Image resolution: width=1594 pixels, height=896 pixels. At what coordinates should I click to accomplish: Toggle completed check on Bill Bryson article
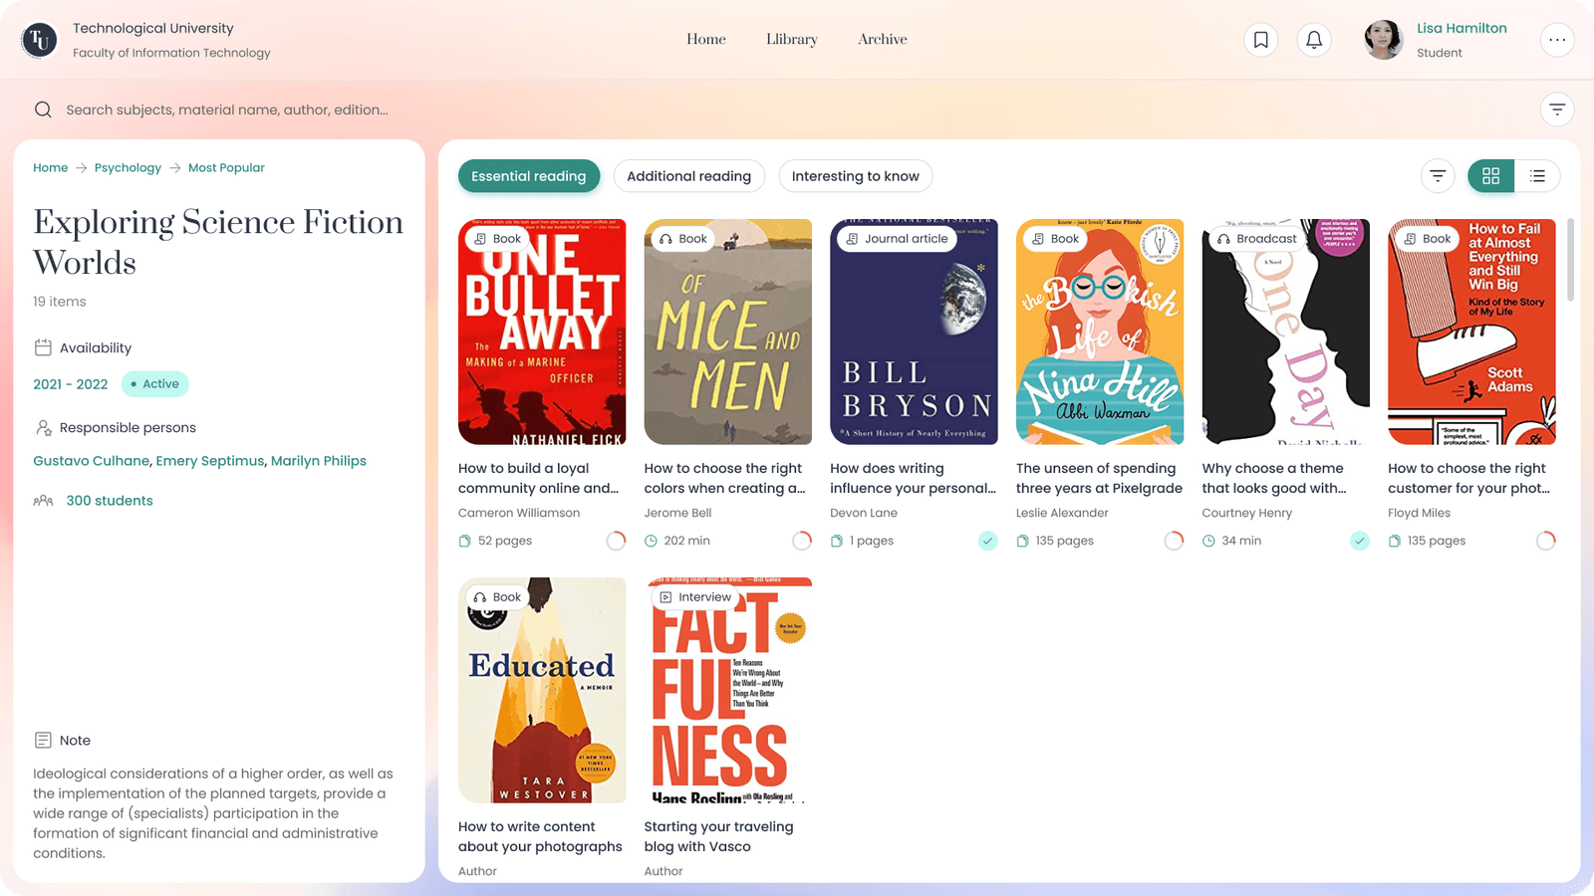coord(987,541)
